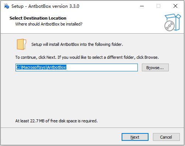The height and width of the screenshot is (146, 185).
Task: Minimize the Setup window
Action: point(142,6)
